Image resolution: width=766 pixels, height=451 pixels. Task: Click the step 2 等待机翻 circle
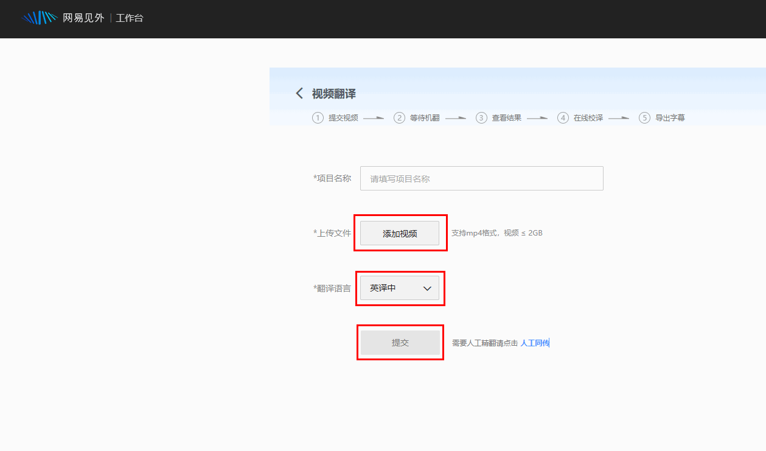coord(400,117)
